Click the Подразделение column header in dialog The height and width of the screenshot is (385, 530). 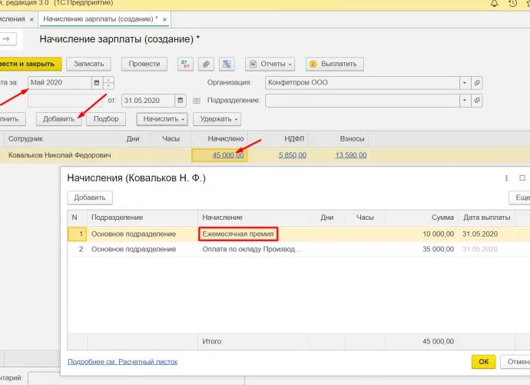point(117,217)
